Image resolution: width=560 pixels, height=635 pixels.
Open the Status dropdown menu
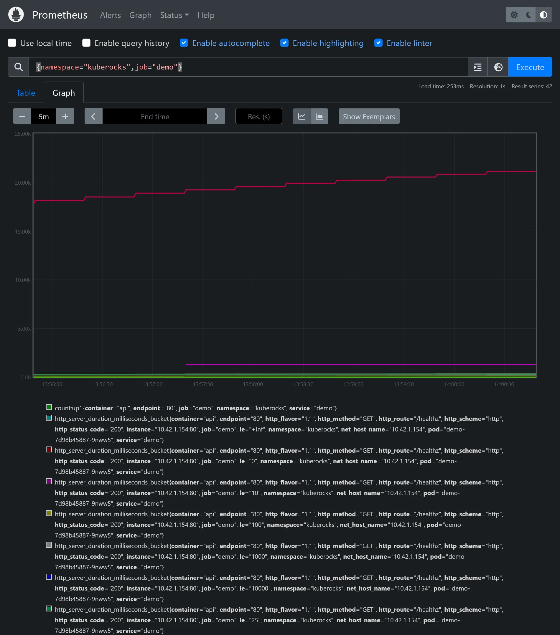(174, 15)
